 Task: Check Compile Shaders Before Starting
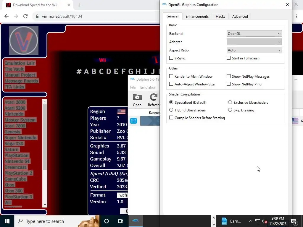coord(171,118)
